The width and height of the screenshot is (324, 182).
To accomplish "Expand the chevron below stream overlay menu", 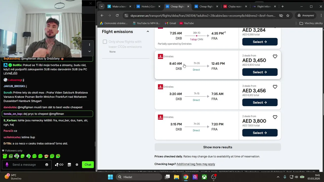I will (89, 51).
